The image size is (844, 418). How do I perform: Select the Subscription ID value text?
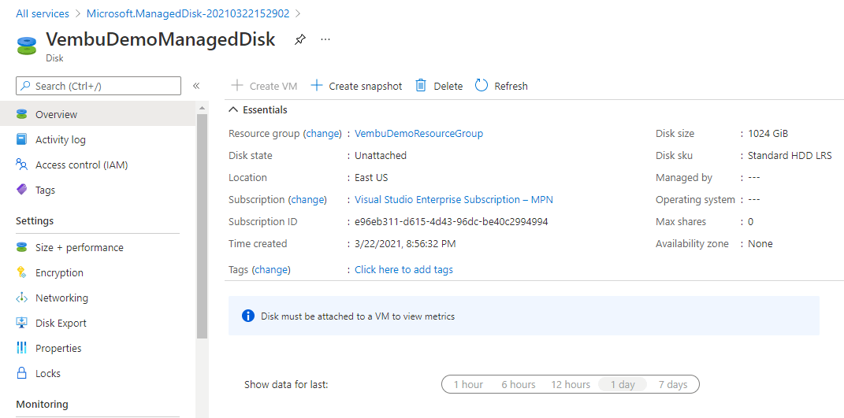451,222
